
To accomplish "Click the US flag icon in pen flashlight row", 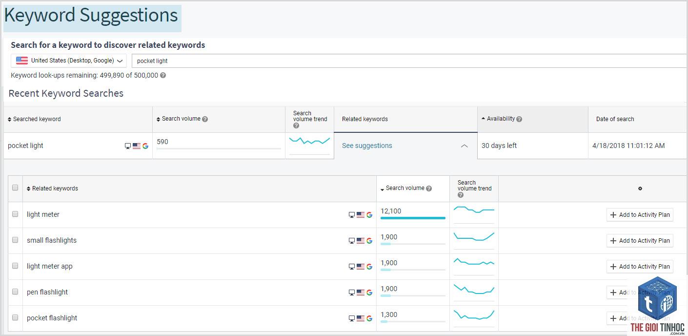I will [x=361, y=293].
